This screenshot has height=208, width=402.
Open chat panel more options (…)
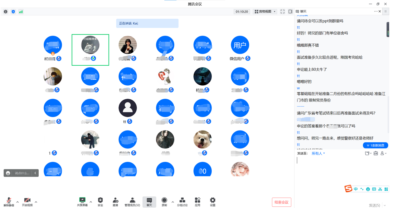tap(375, 11)
